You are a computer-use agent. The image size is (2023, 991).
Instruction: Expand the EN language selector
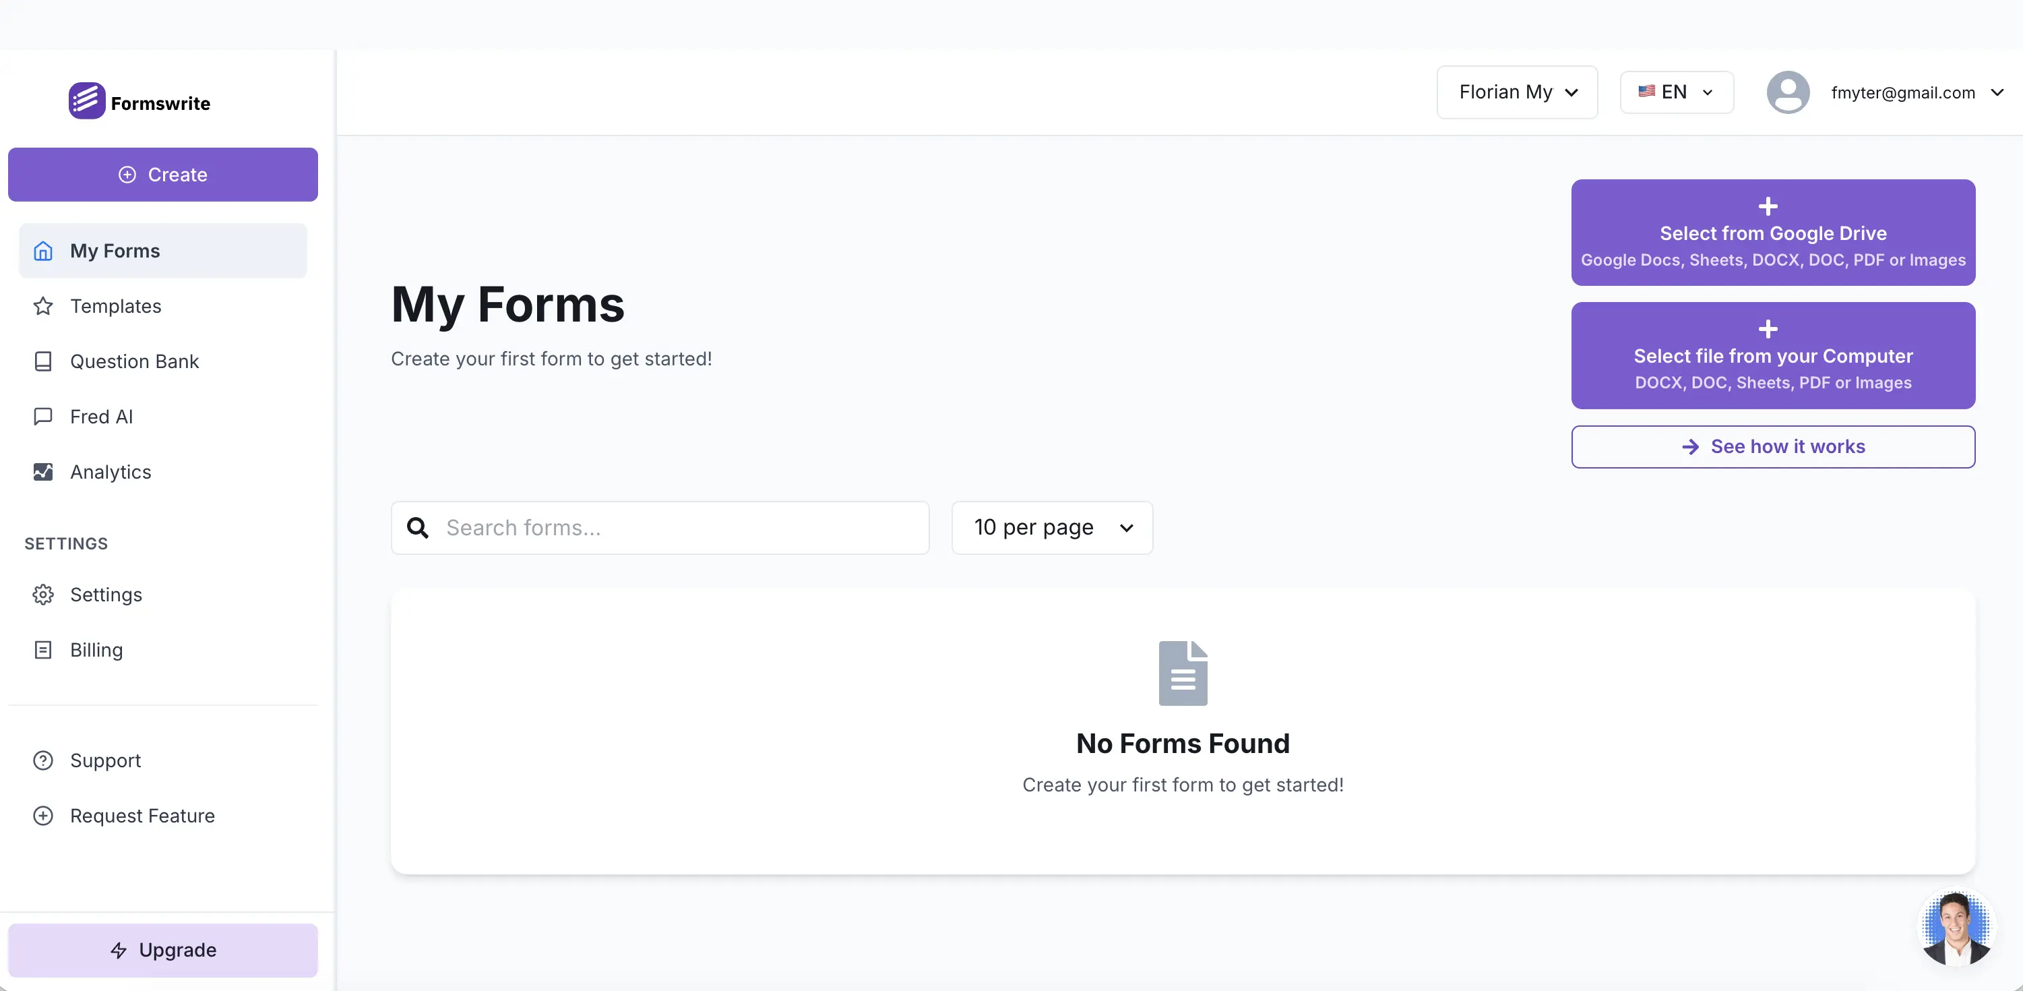1675,92
